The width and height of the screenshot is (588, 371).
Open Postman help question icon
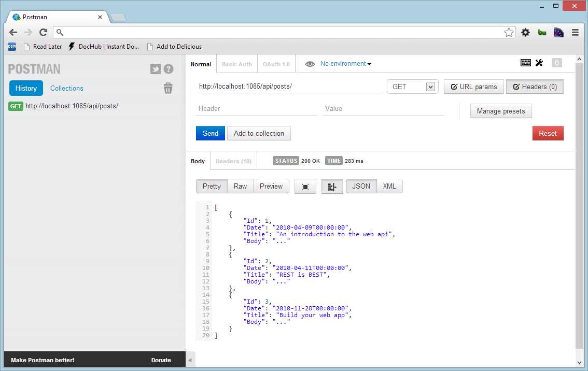coord(169,69)
